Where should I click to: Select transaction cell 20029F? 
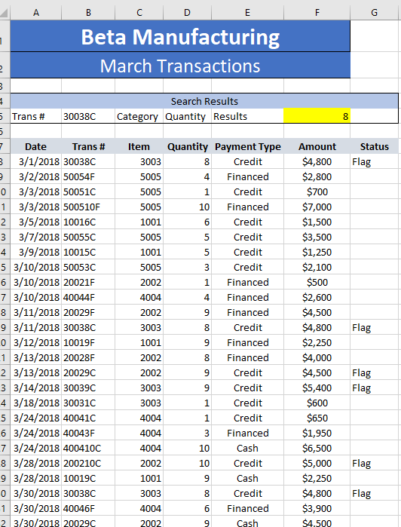coord(88,313)
